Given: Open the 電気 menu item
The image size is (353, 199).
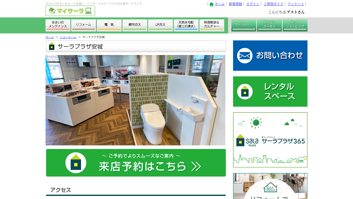Looking at the screenshot, I should [x=109, y=25].
